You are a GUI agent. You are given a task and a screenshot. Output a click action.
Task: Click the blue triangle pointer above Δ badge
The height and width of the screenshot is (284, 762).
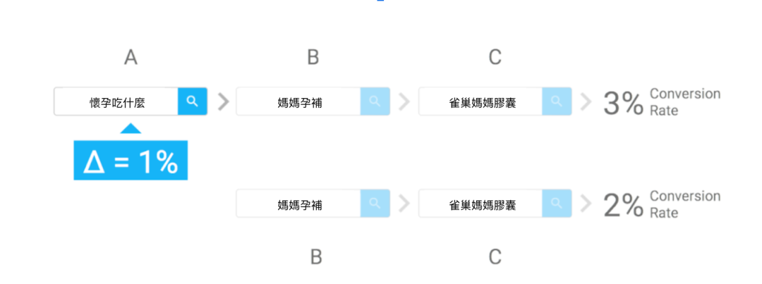(x=131, y=128)
